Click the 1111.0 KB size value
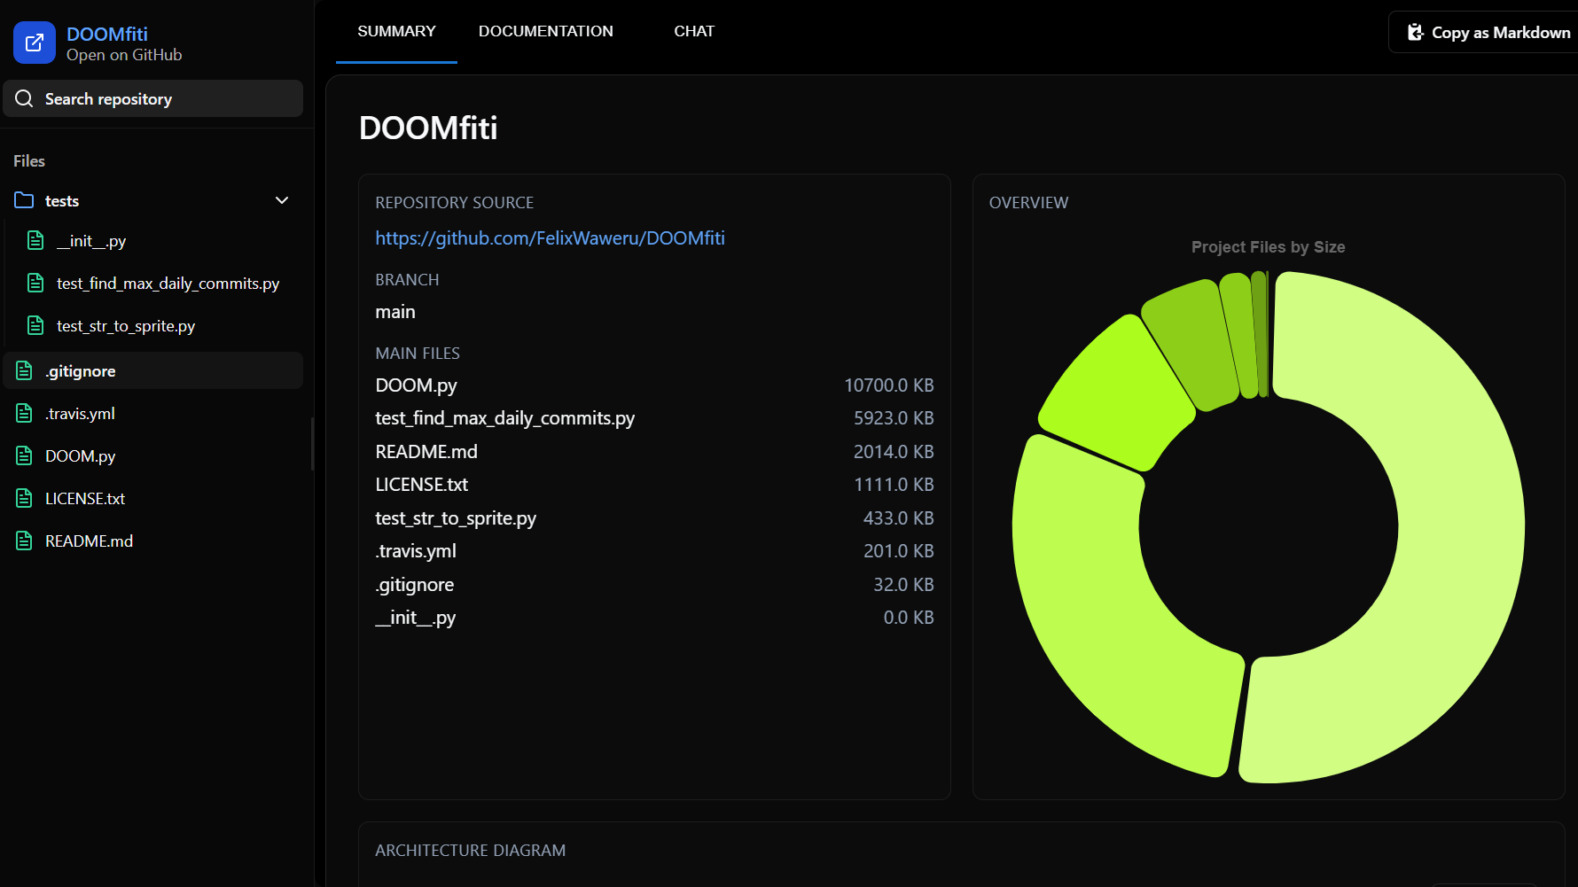Viewport: 1578px width, 887px height. 894,484
